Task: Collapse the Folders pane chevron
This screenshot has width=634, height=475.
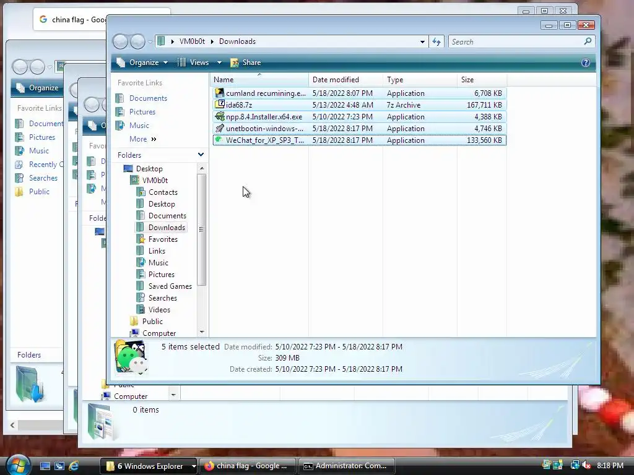Action: click(201, 155)
